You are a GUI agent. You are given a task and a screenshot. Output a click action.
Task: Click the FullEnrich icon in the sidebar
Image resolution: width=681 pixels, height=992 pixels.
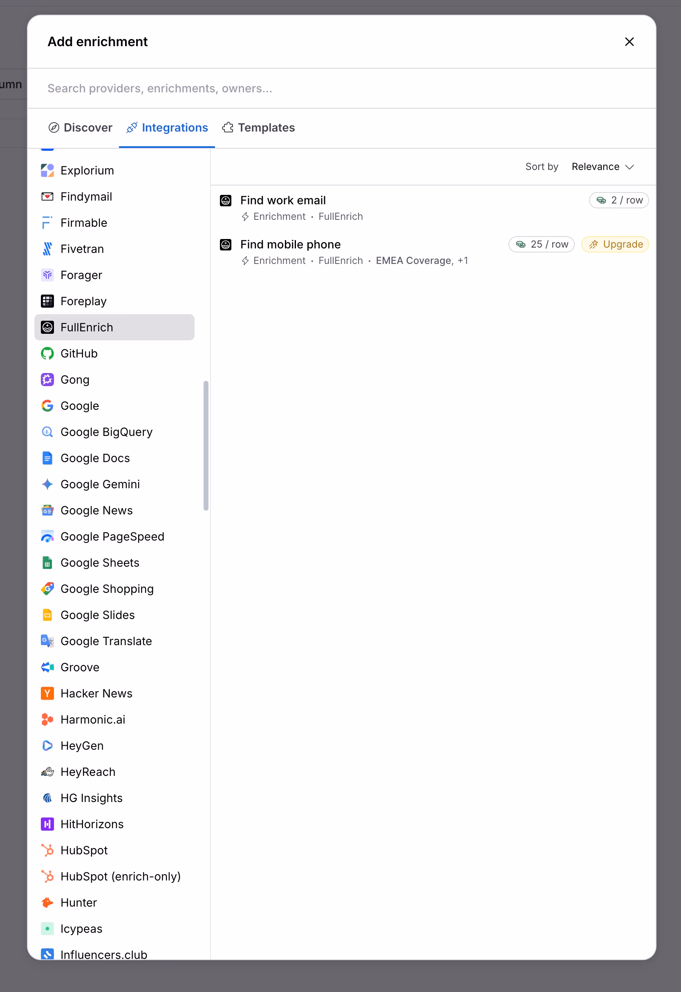click(x=47, y=327)
